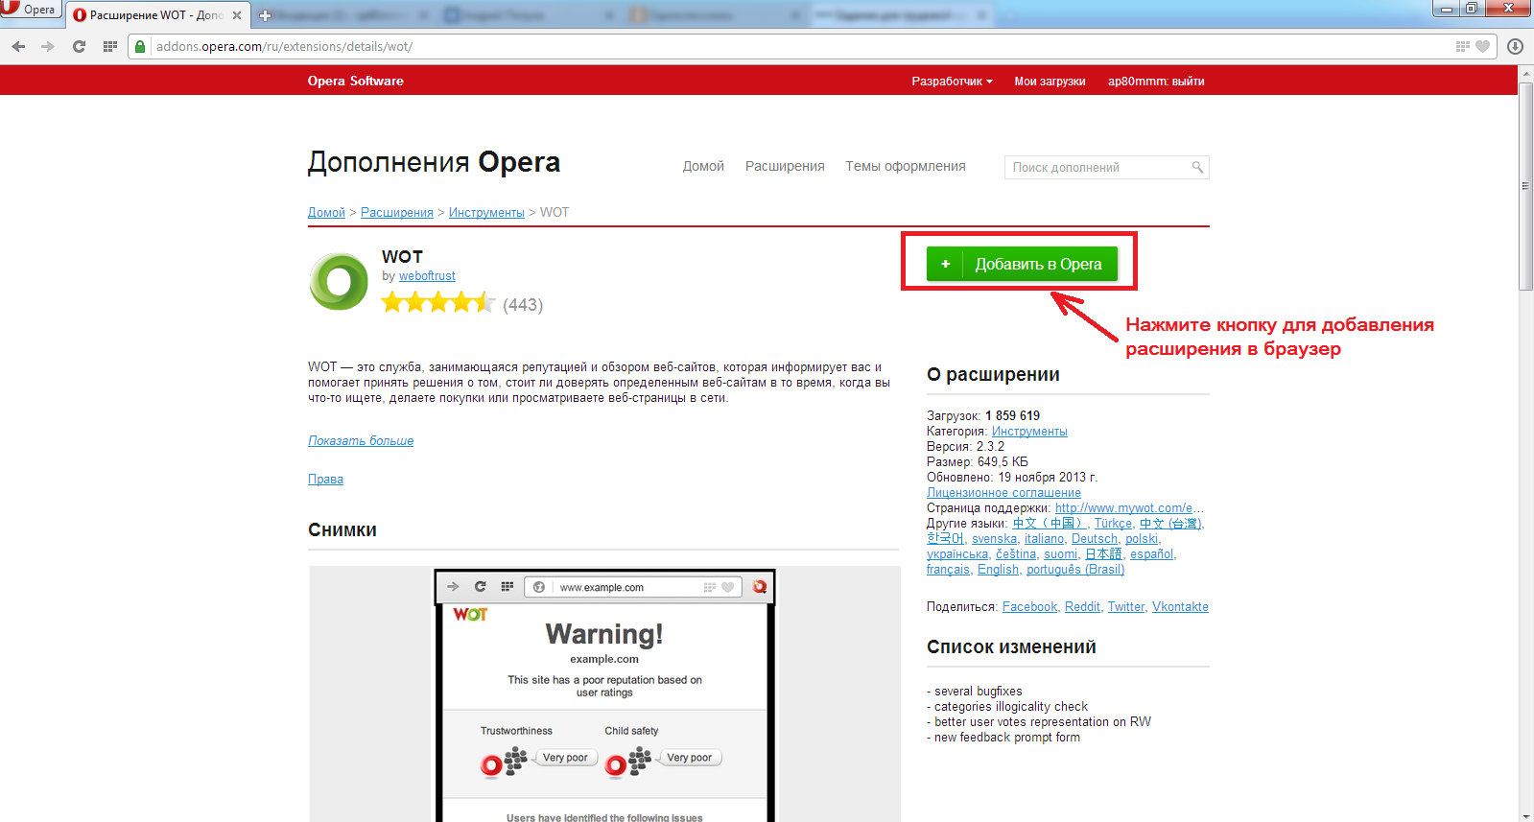
Task: Open the mywot.com support page link
Action: 1129,508
